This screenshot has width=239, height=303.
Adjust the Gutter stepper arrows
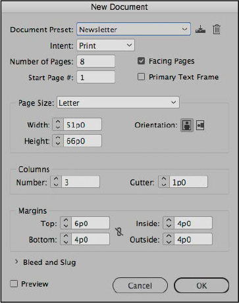[164, 182]
